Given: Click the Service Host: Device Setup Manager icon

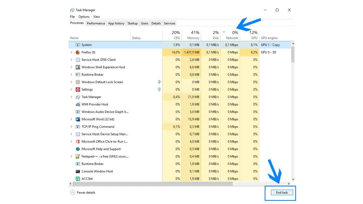Looking at the screenshot, I should click(x=78, y=134).
